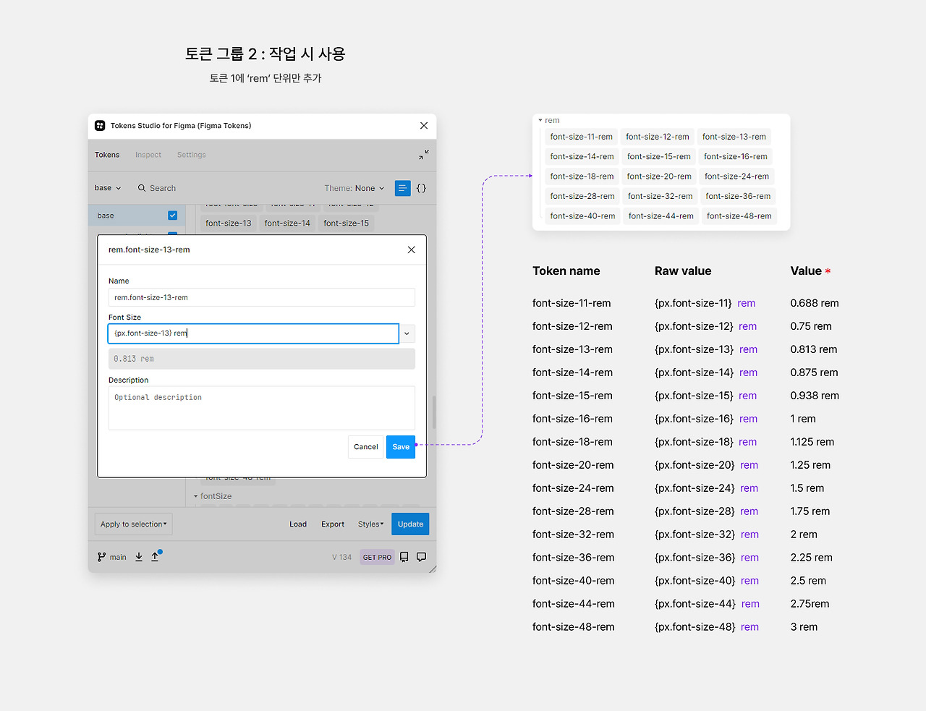
Task: Pull tokens with the download arrow icon
Action: coord(139,557)
